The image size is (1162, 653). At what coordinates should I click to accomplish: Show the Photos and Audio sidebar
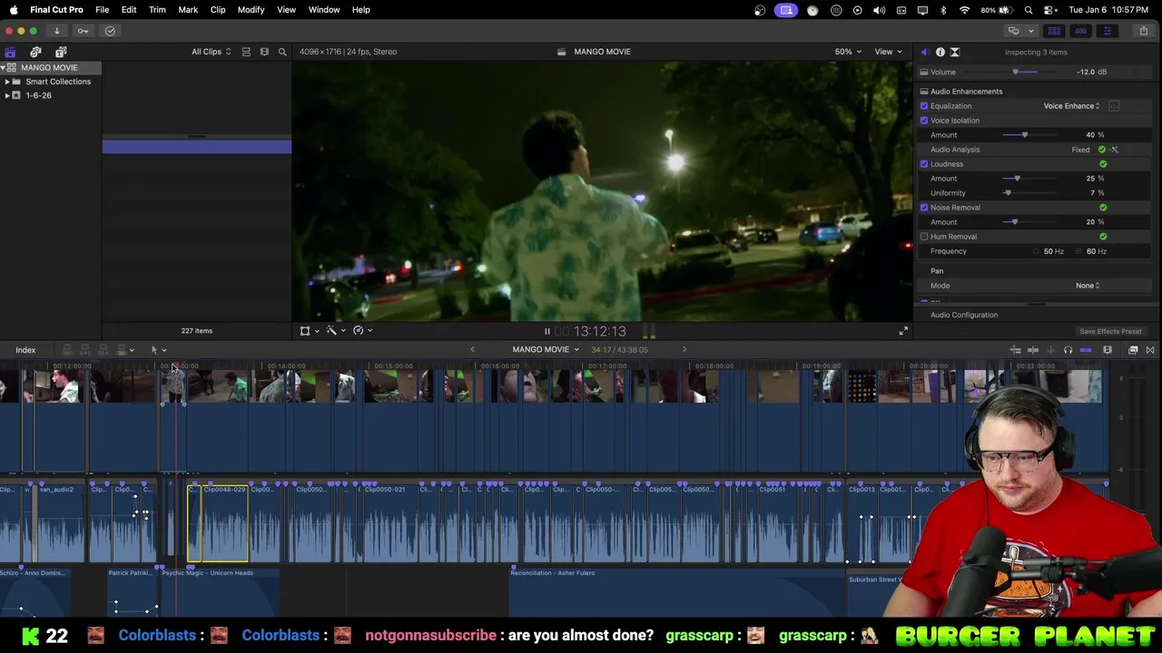35,52
